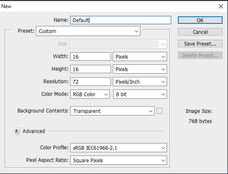Open Pixel Aspect Ratio Square Pixels dropdown
The width and height of the screenshot is (228, 174).
(x=119, y=160)
